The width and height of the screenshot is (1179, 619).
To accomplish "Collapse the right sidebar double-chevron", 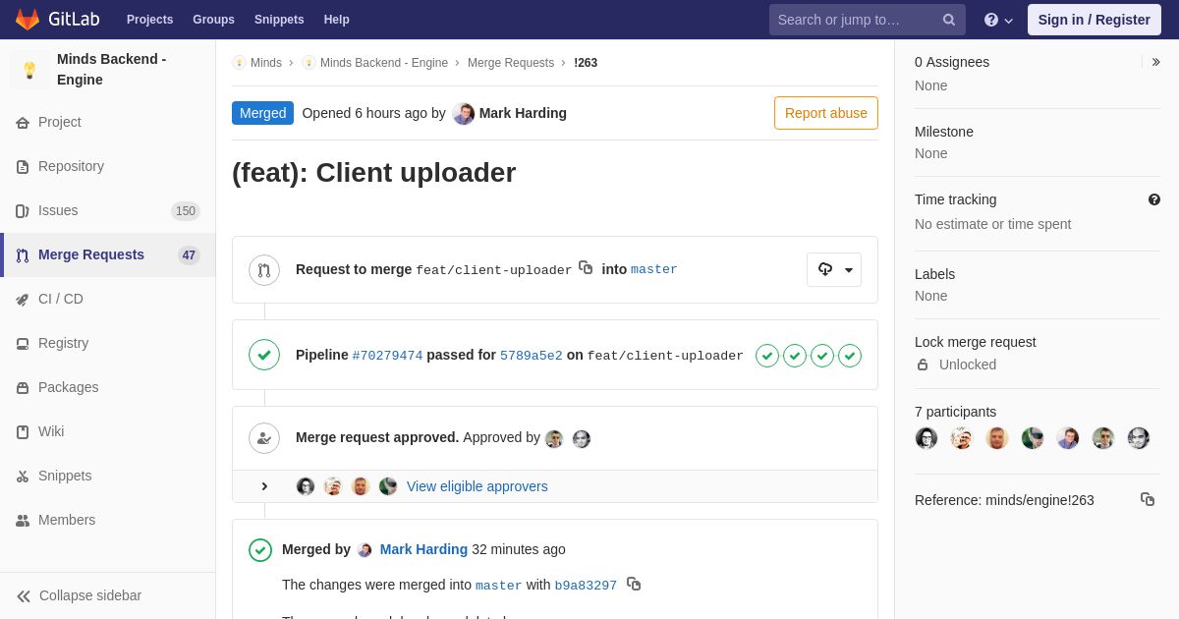I will tap(1155, 62).
